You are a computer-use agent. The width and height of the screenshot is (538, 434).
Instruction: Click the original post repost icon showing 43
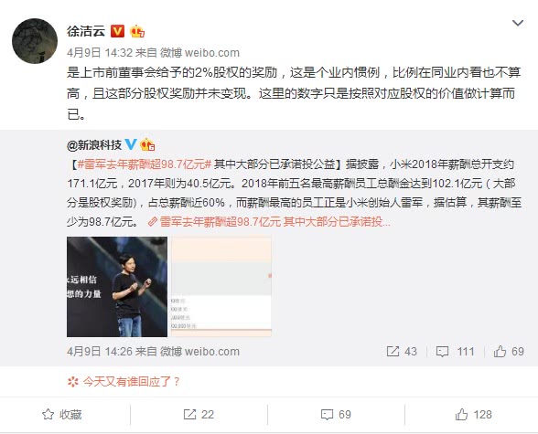point(402,352)
